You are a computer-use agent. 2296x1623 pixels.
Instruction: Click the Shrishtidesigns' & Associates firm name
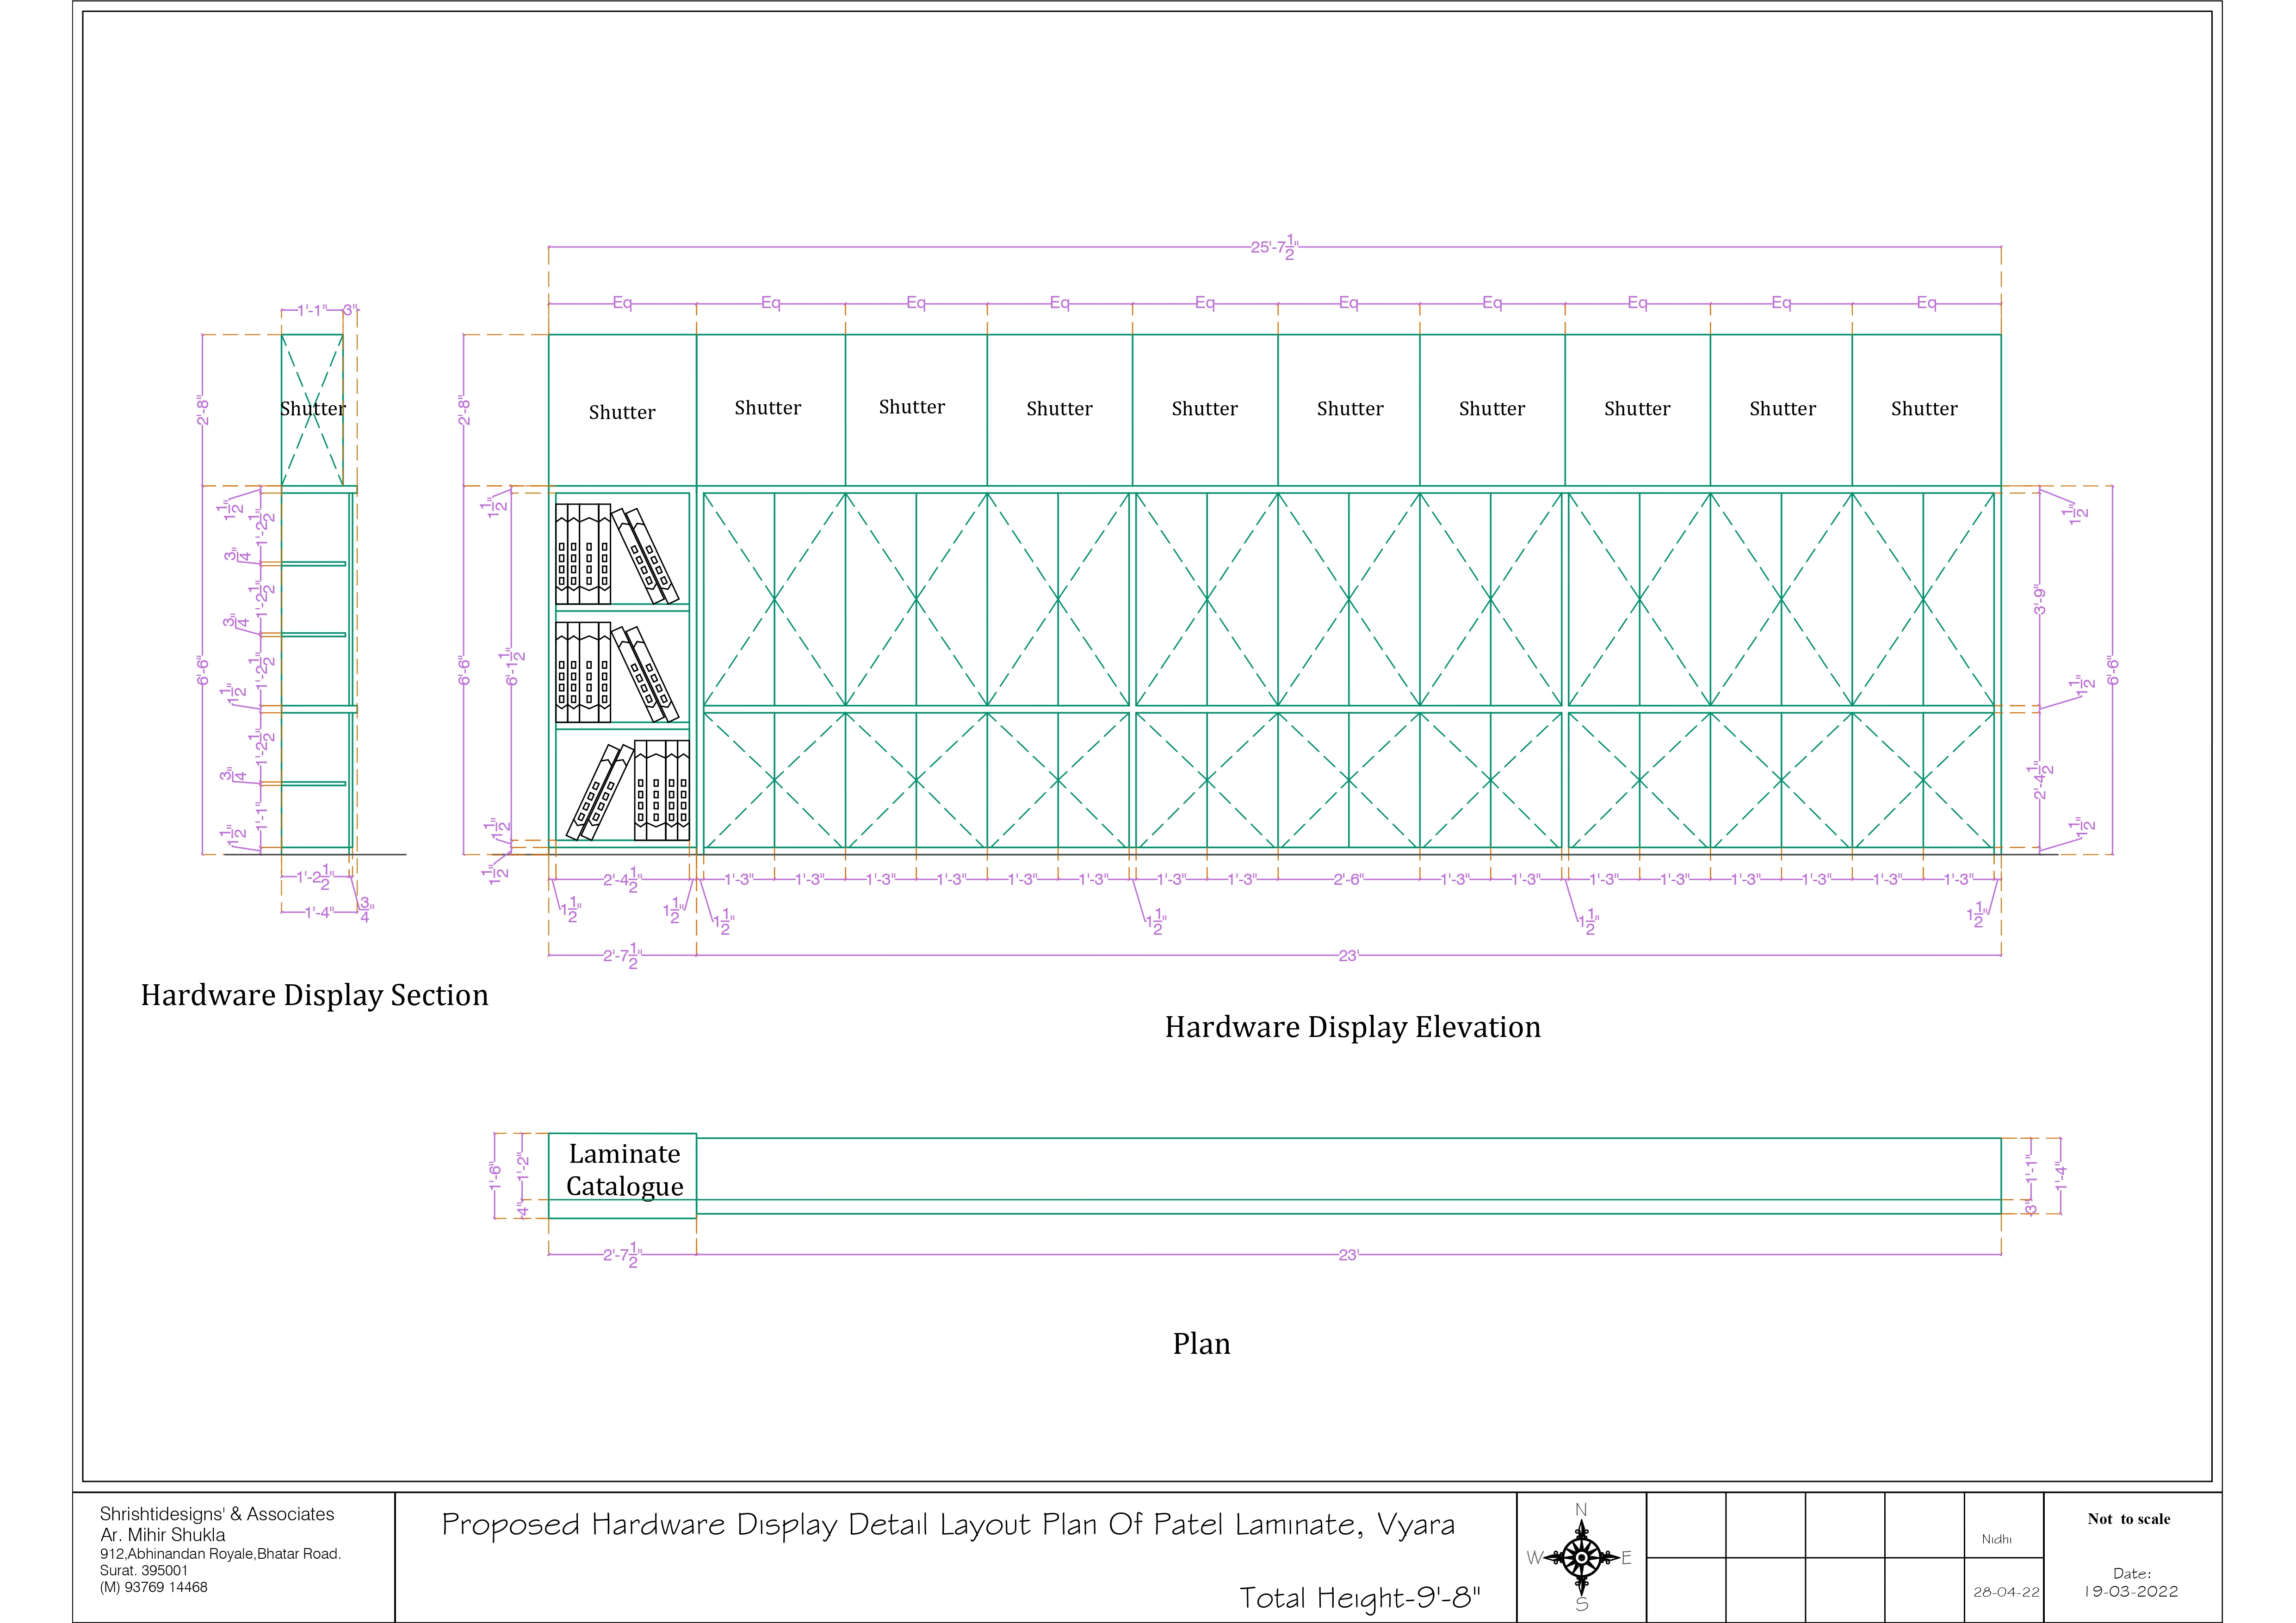pyautogui.click(x=217, y=1514)
